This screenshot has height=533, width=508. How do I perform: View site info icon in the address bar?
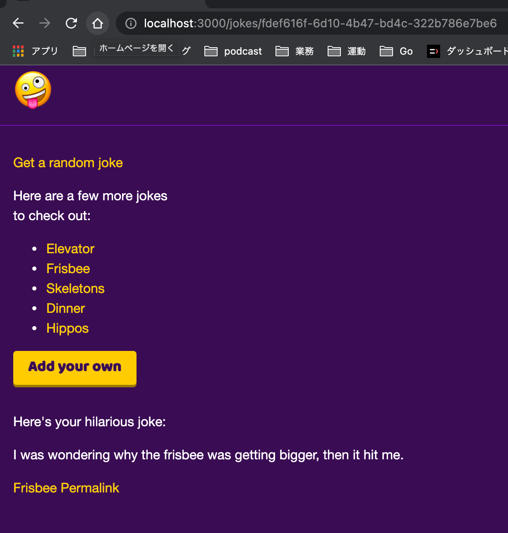tap(131, 24)
